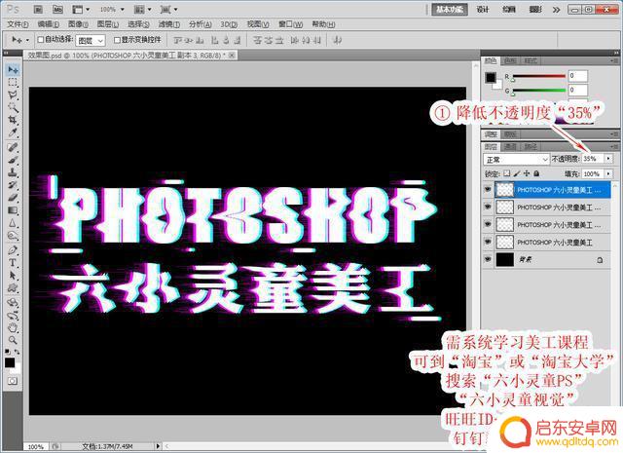
Task: Select the Clone Stamp tool
Action: (x=13, y=172)
